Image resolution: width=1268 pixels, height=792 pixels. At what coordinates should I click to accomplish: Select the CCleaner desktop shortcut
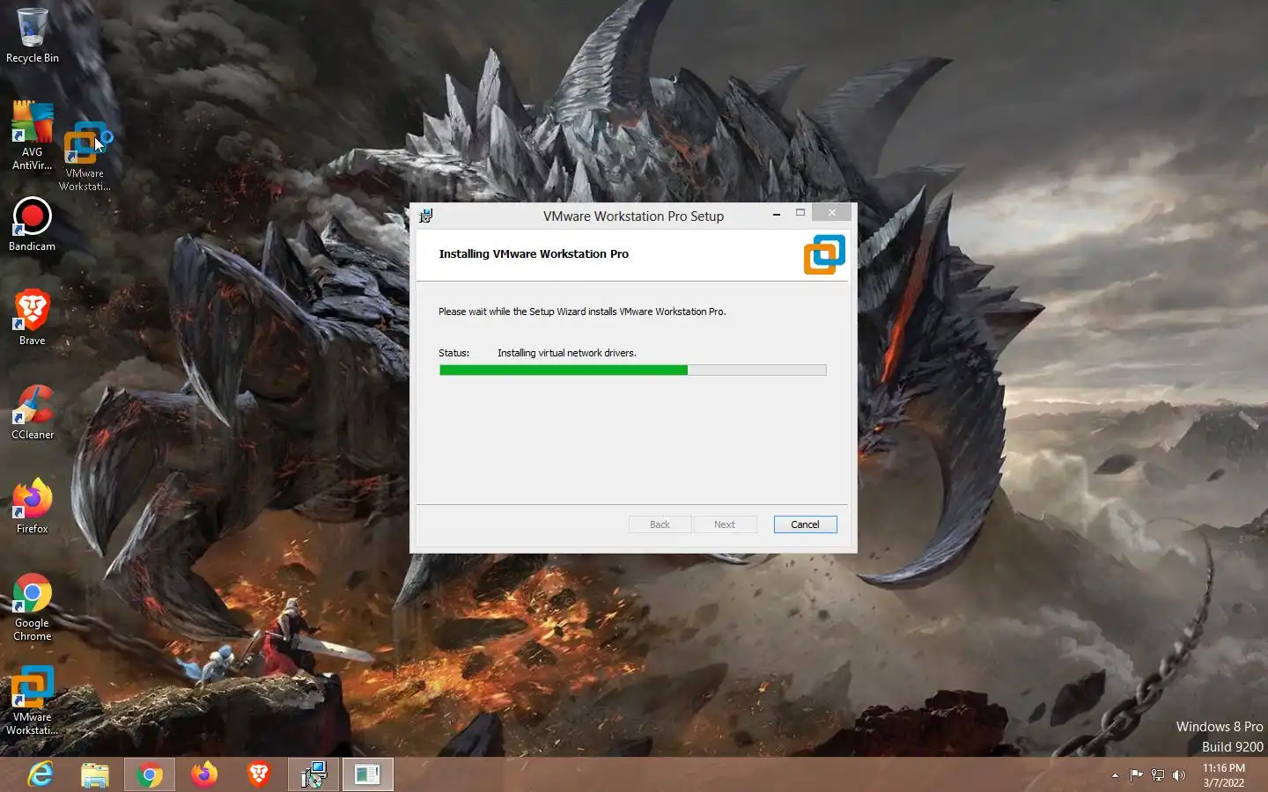[33, 412]
